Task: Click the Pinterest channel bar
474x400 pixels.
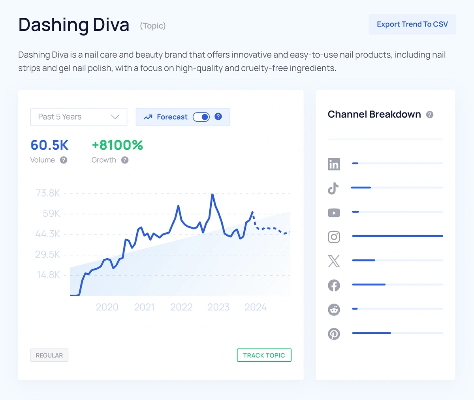Action: pyautogui.click(x=397, y=333)
